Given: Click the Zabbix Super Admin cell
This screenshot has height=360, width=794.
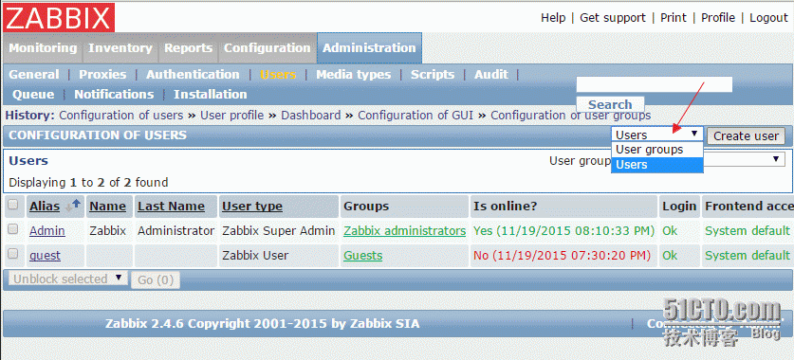Looking at the screenshot, I should tap(279, 231).
